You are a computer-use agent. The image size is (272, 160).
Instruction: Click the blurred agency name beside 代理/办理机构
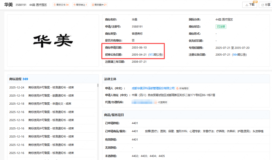[144, 102]
